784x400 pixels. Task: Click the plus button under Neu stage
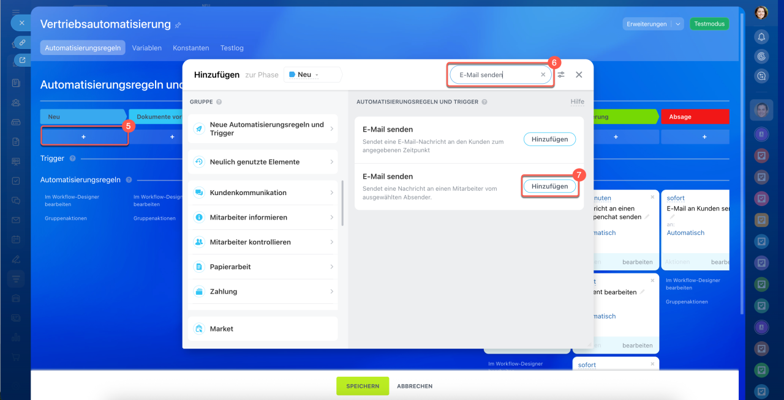click(x=84, y=137)
